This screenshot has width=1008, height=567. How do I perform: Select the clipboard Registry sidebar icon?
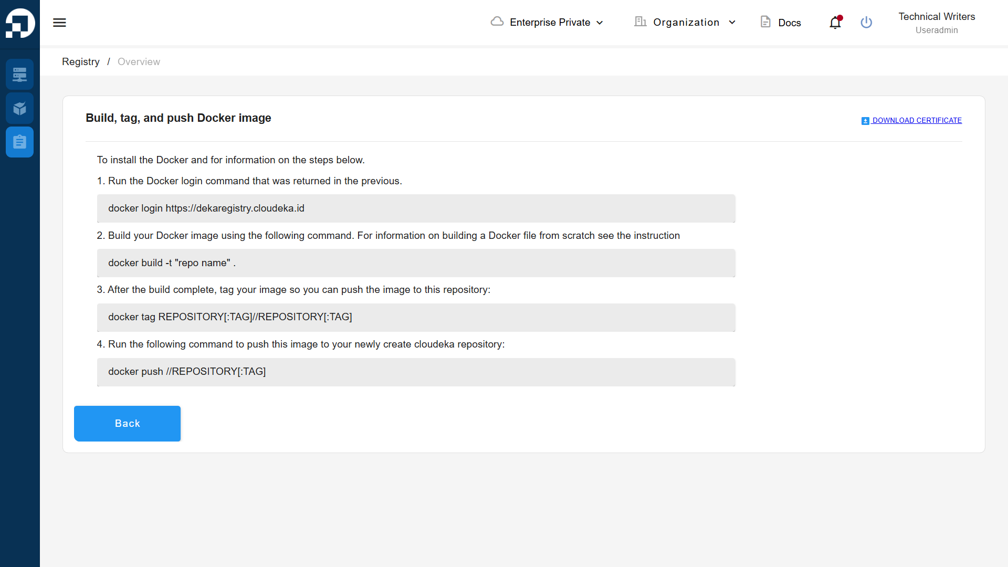pos(20,142)
